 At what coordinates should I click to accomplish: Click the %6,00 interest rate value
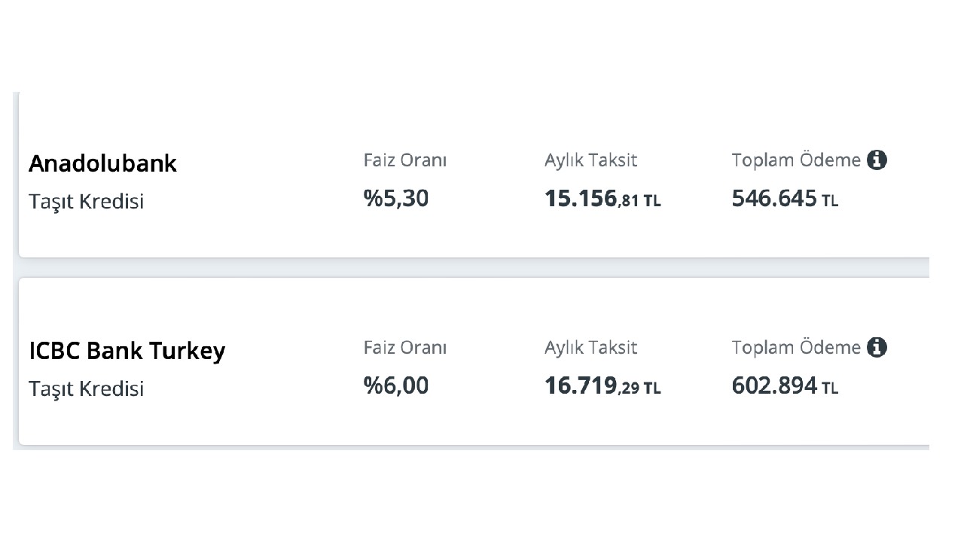click(x=396, y=385)
